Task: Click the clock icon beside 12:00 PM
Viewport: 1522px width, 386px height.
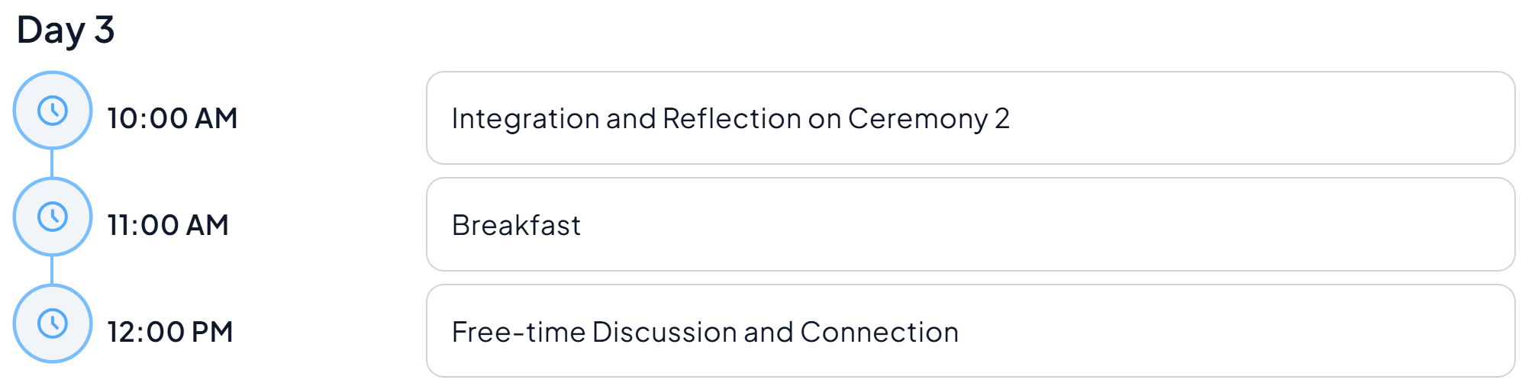Action: [x=53, y=323]
